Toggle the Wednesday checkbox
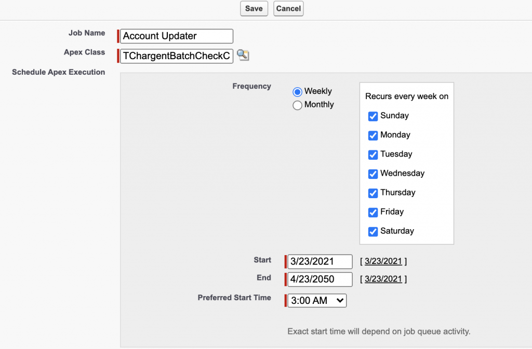The width and height of the screenshot is (532, 349). (373, 174)
